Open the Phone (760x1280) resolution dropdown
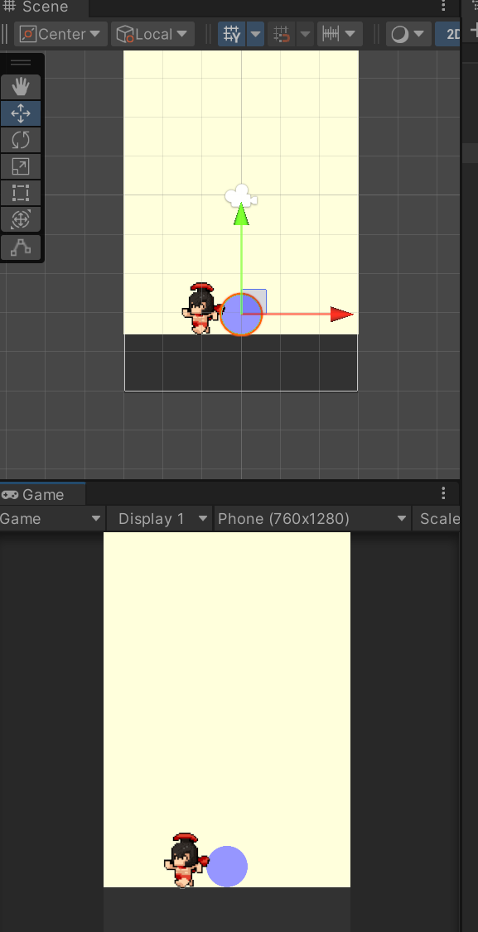This screenshot has width=478, height=932. tap(312, 519)
